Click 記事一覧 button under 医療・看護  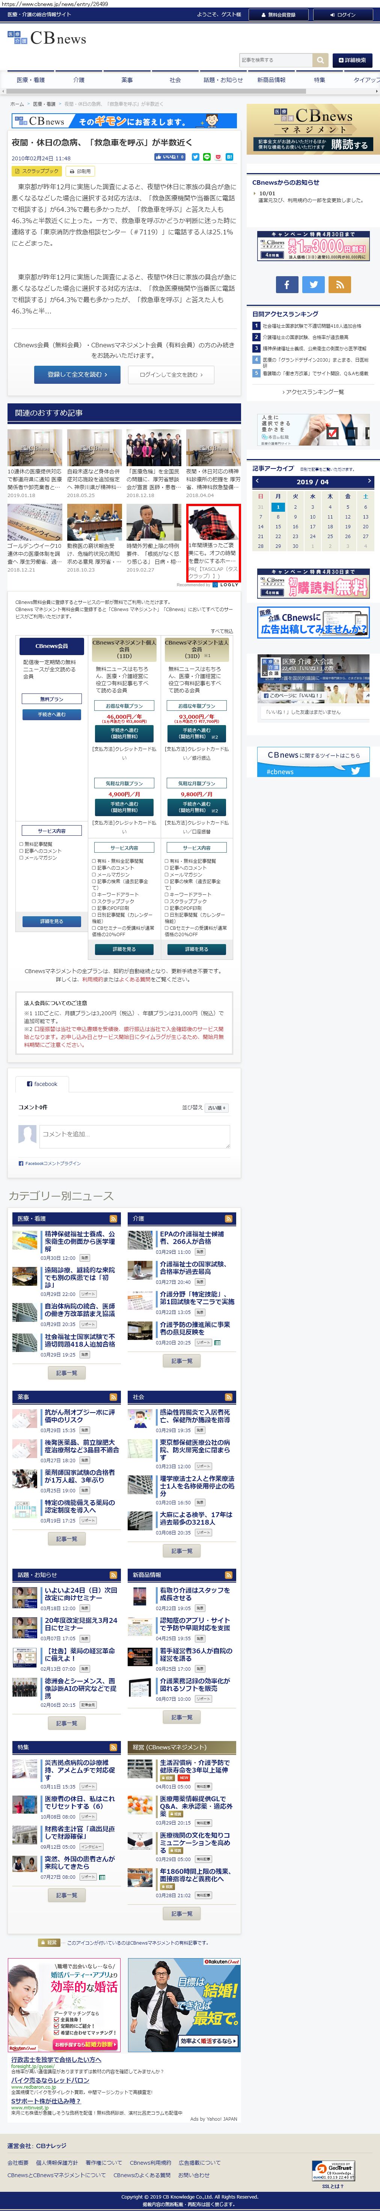(x=66, y=1373)
